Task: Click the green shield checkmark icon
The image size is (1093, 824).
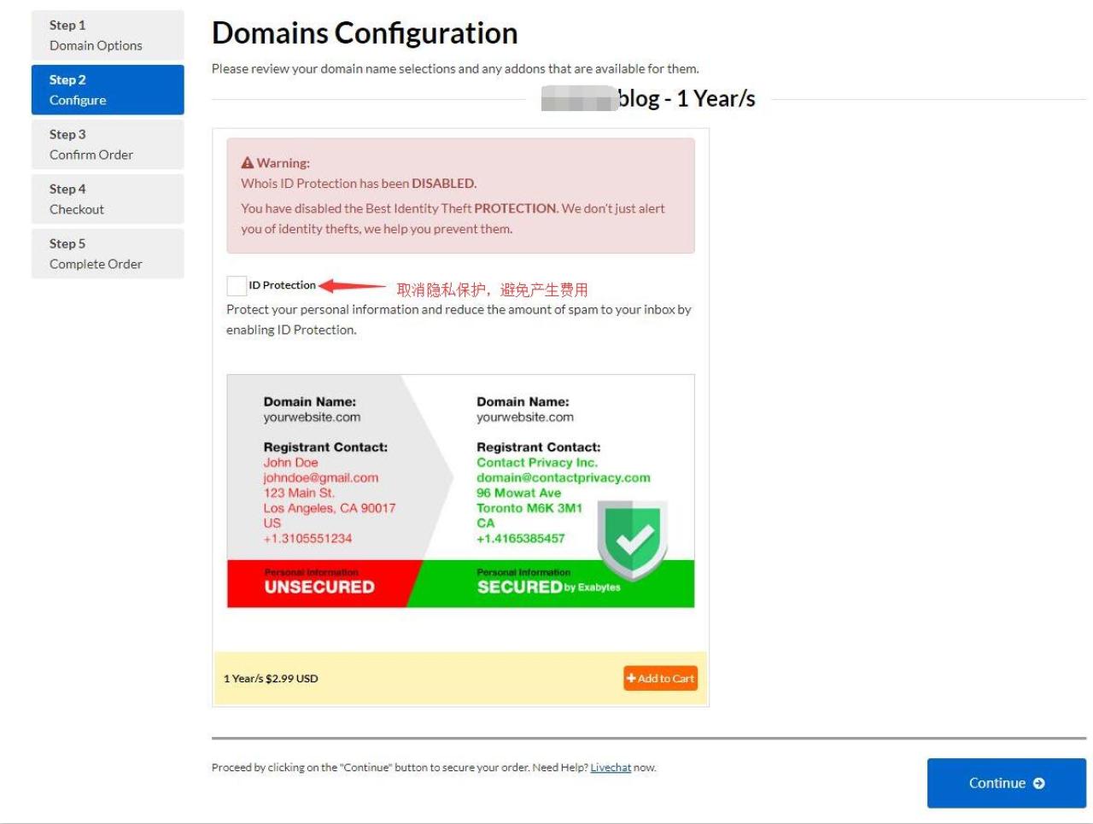Action: (632, 539)
